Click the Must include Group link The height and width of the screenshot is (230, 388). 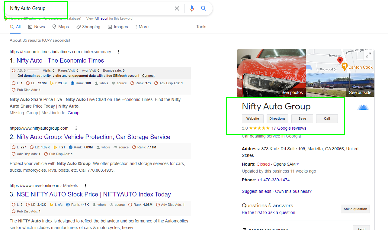pos(73,113)
